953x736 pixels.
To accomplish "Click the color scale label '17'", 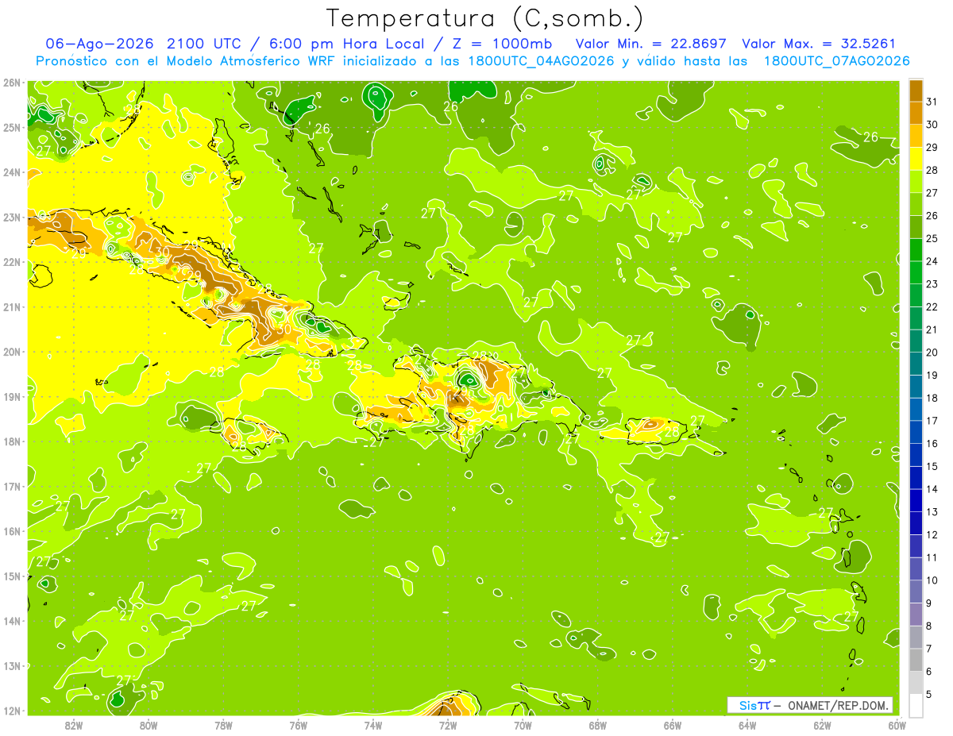I will [932, 421].
